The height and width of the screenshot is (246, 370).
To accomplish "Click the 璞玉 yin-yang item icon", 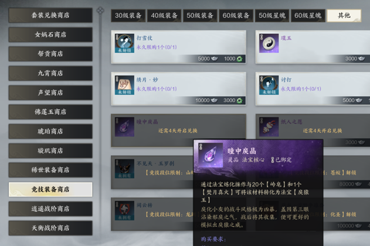I will (x=269, y=43).
